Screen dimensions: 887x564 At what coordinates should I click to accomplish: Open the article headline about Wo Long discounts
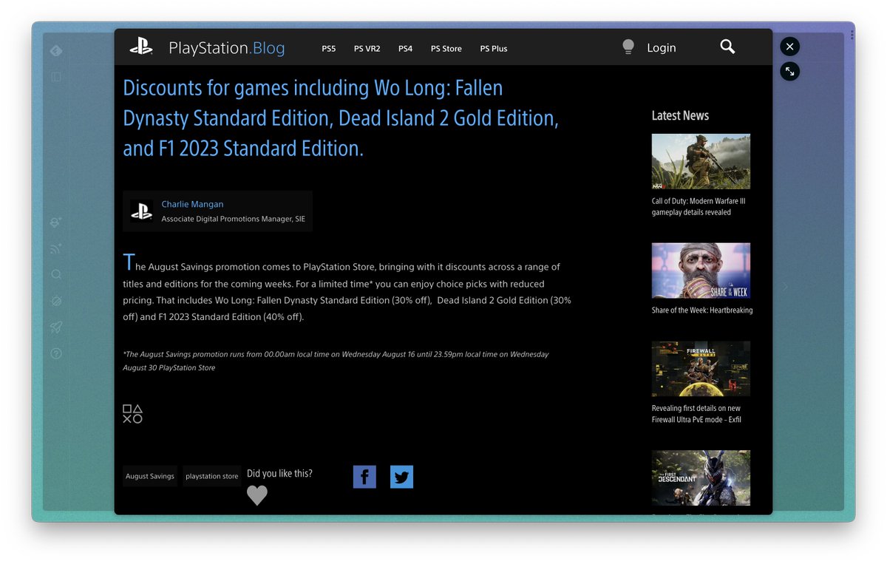[x=341, y=118]
